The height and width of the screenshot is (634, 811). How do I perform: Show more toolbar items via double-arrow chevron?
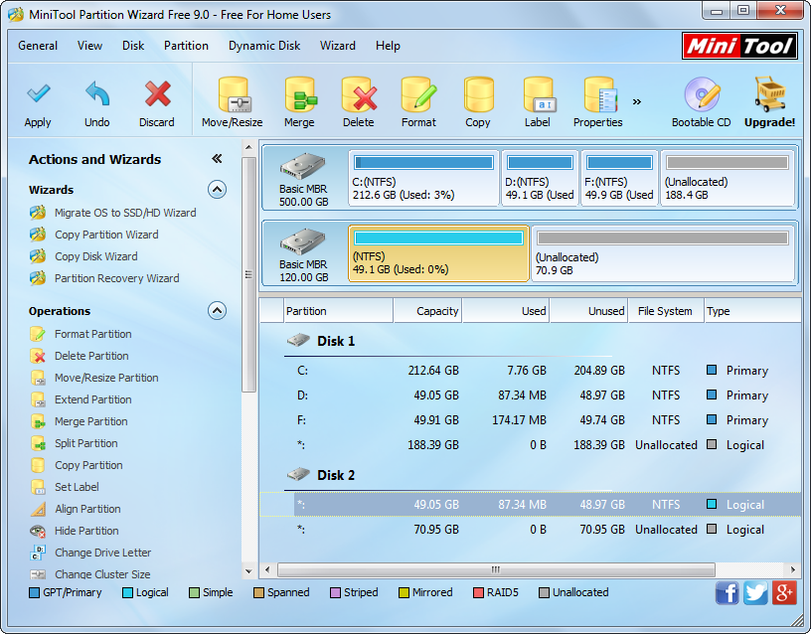point(637,101)
